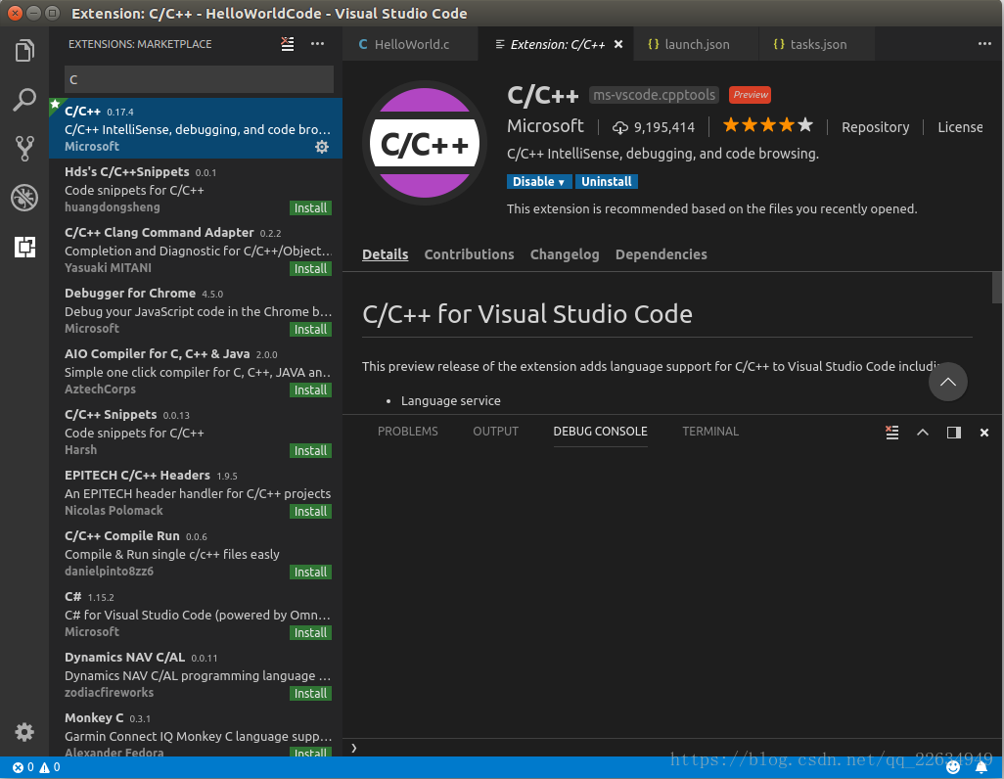Install AIO Compiler for C, C++ & Java

tap(310, 390)
